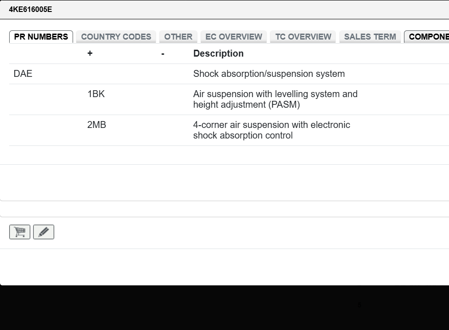Click the pencil edit icon
449x330 pixels.
coord(44,232)
